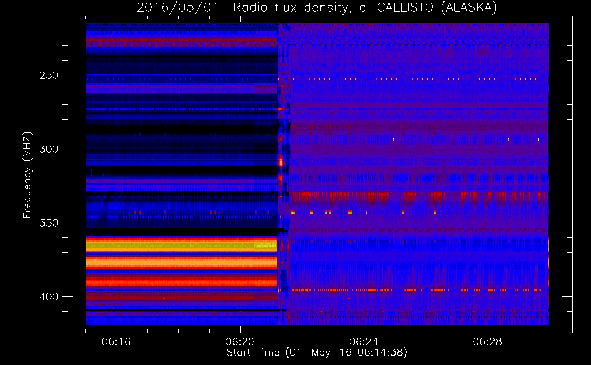Click the '350' frequency tick label
The image size is (591, 365).
[x=49, y=223]
